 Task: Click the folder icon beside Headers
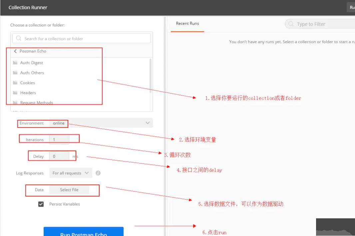[x=15, y=93]
